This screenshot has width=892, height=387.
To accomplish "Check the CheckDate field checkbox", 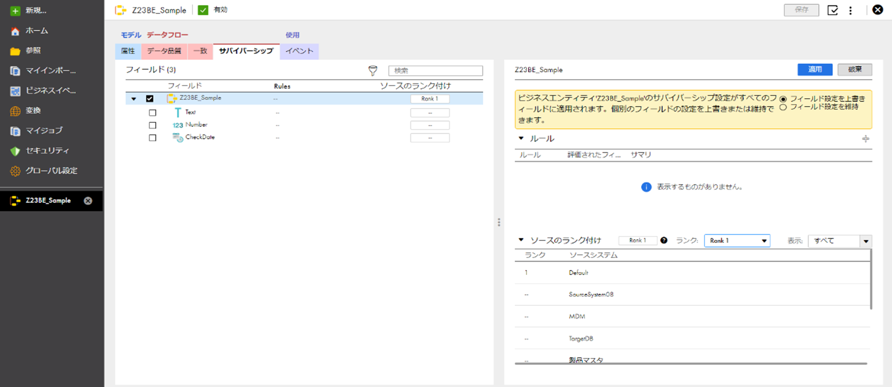I will [153, 138].
